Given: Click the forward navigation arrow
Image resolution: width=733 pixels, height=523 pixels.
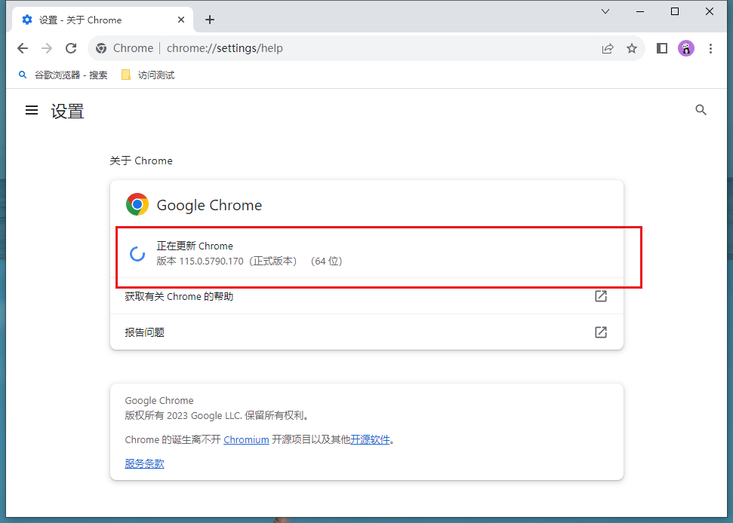Looking at the screenshot, I should tap(47, 48).
